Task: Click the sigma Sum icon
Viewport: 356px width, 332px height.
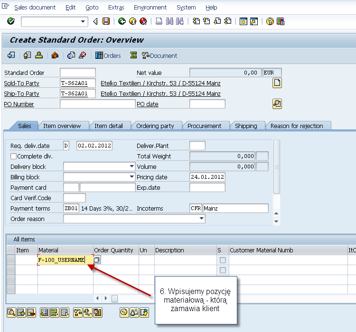Action: coord(133,55)
